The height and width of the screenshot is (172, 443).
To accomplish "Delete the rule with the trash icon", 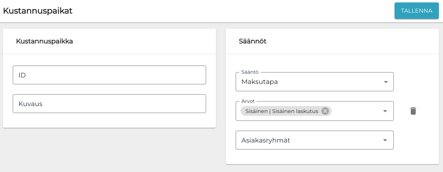I will [413, 111].
